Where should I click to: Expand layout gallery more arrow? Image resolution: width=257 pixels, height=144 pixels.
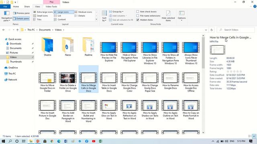tap(96, 20)
